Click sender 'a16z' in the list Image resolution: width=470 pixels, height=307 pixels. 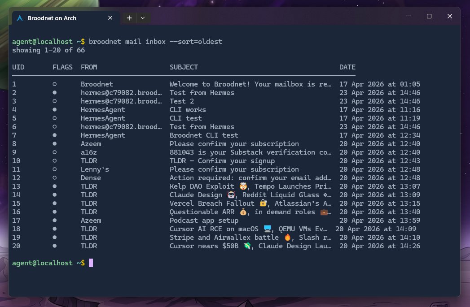(89, 152)
